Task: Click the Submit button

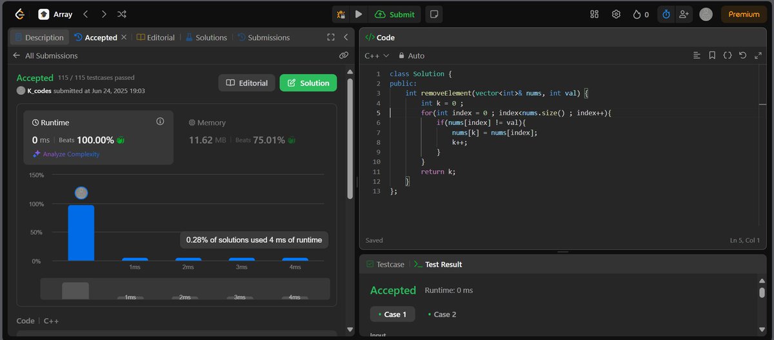Action: (395, 14)
